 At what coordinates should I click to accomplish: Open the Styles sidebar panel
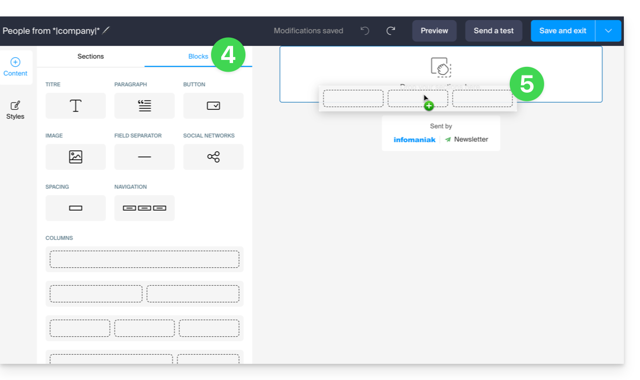coord(16,110)
